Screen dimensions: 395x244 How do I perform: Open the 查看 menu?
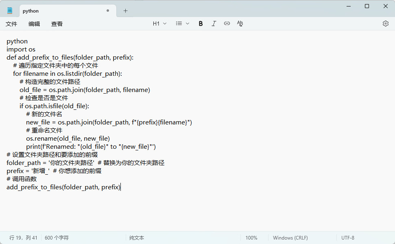pyautogui.click(x=57, y=24)
